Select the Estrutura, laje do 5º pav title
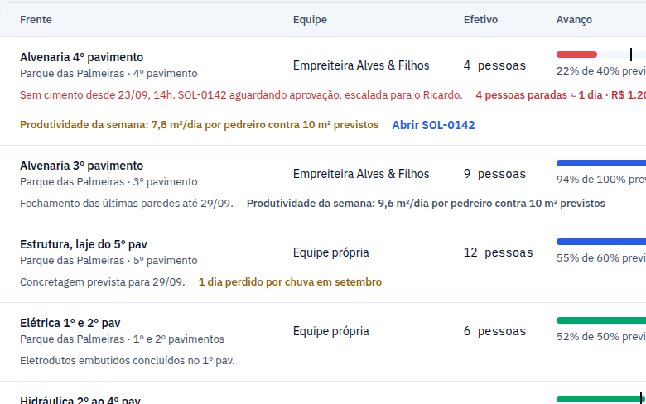Image resolution: width=646 pixels, height=404 pixels. 84,244
